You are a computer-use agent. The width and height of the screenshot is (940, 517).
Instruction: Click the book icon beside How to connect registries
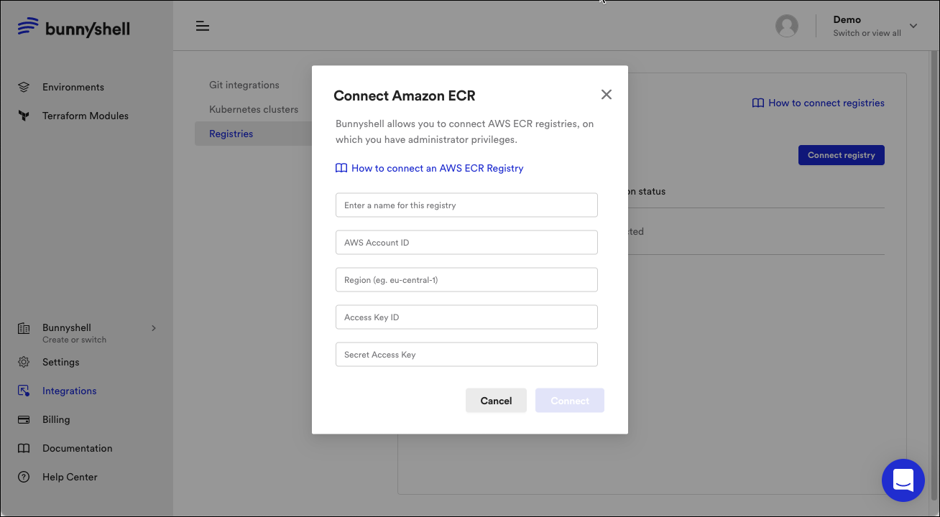click(758, 103)
